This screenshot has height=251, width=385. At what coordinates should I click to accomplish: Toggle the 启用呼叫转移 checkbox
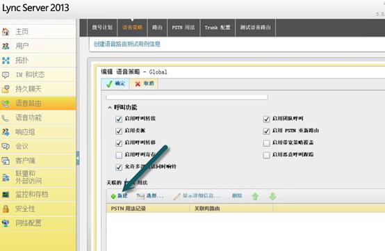pos(119,143)
